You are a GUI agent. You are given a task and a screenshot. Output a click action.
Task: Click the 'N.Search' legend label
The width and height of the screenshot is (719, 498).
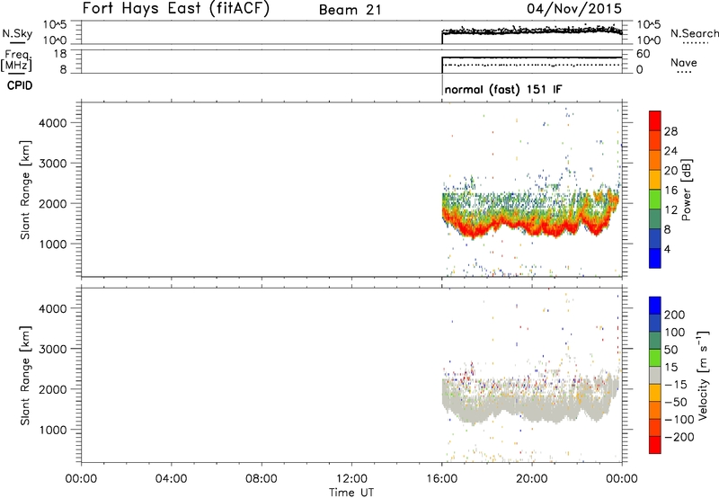coord(694,33)
